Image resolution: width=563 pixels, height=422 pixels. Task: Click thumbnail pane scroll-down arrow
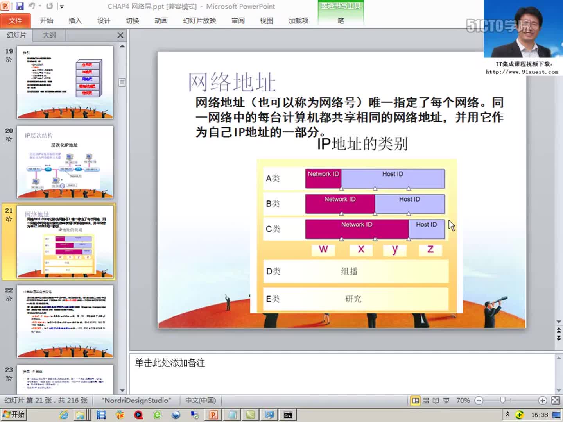pyautogui.click(x=122, y=390)
